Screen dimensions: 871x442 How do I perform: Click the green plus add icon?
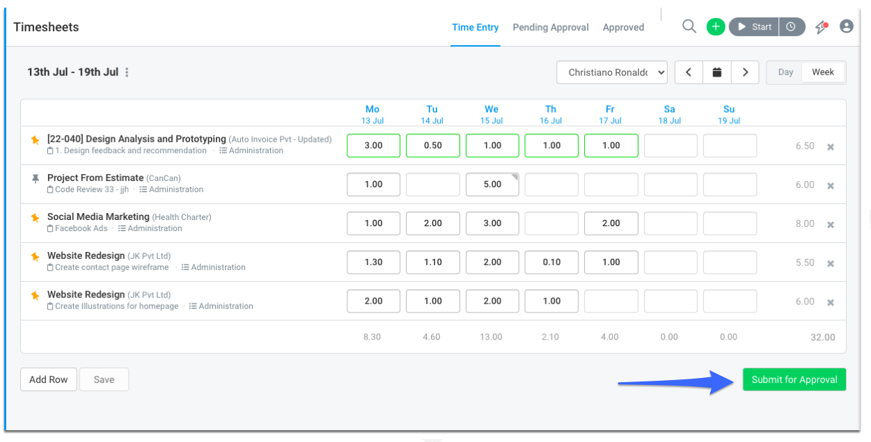coord(716,26)
